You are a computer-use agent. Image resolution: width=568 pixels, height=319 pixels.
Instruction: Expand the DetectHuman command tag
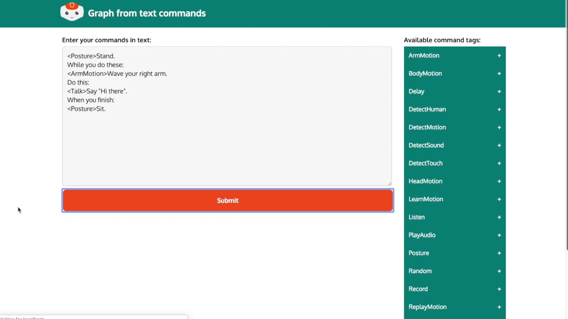point(455,109)
